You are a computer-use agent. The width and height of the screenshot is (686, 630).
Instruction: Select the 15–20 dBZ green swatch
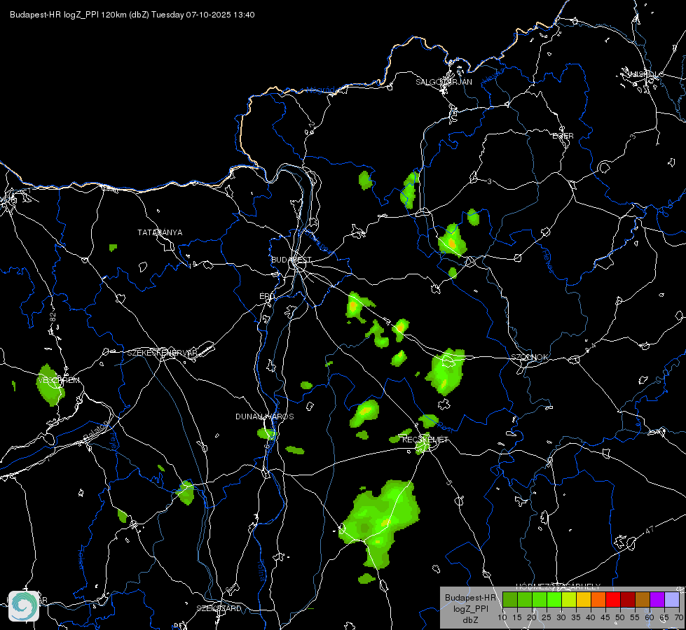tap(525, 599)
